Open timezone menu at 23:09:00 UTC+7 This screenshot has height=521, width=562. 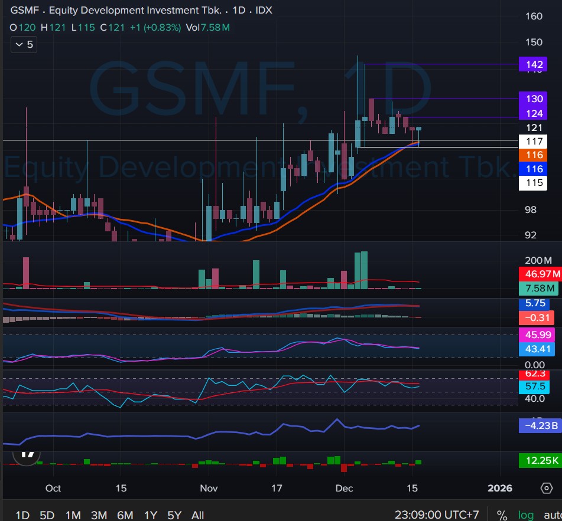coord(437,515)
